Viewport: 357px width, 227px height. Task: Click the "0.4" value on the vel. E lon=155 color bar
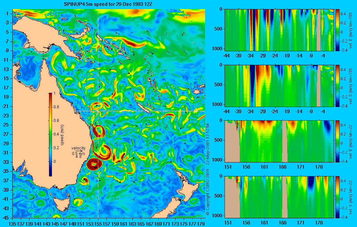(x=343, y=14)
